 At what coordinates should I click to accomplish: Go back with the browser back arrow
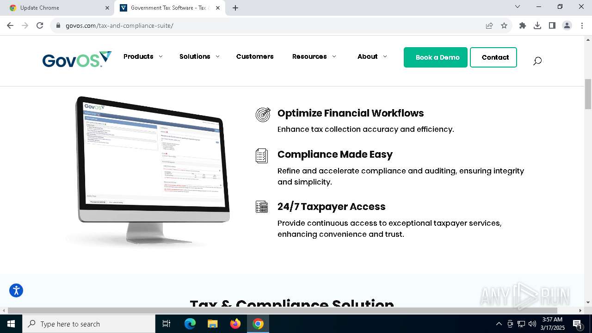10,25
